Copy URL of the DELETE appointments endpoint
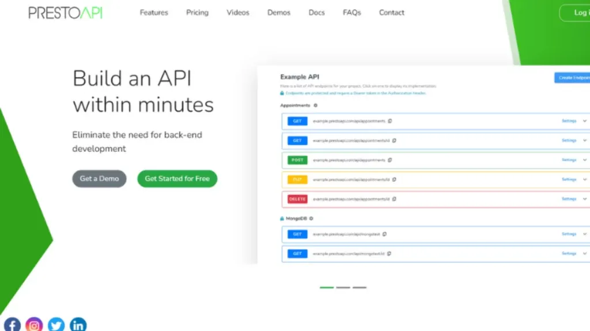 point(394,199)
